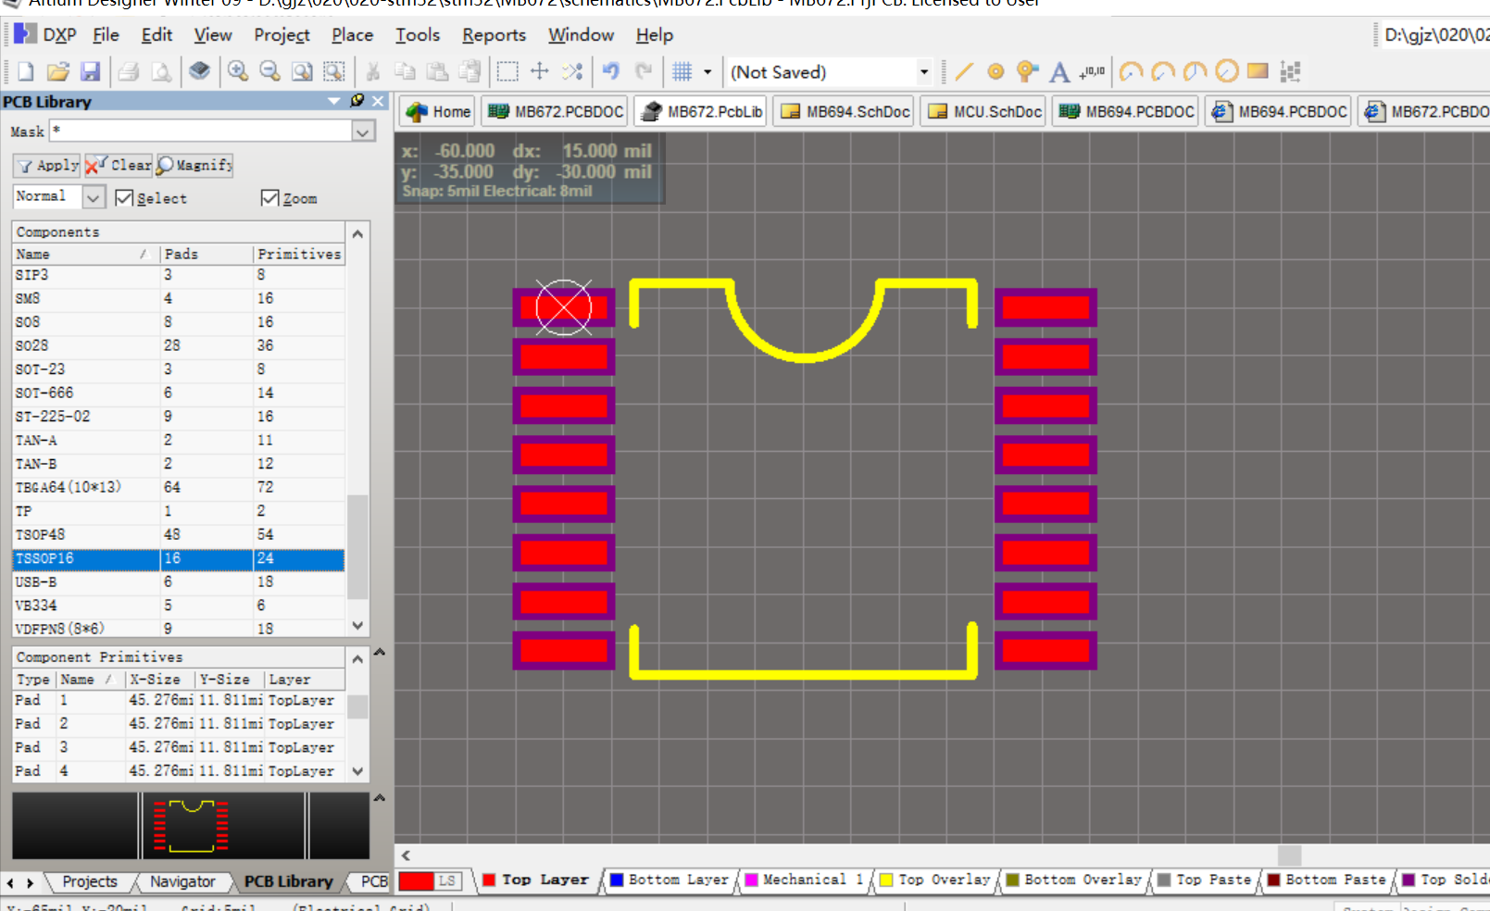Viewport: 1490px width, 911px height.
Task: Click the component footprint preview thumbnail
Action: pyautogui.click(x=192, y=825)
